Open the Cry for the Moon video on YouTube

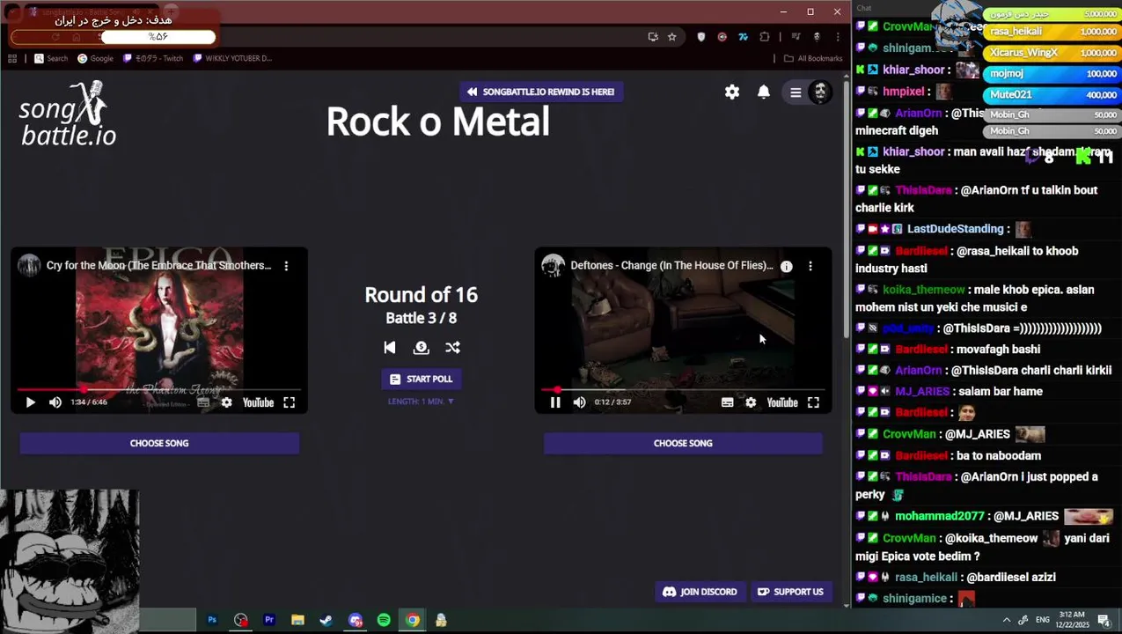coord(258,402)
